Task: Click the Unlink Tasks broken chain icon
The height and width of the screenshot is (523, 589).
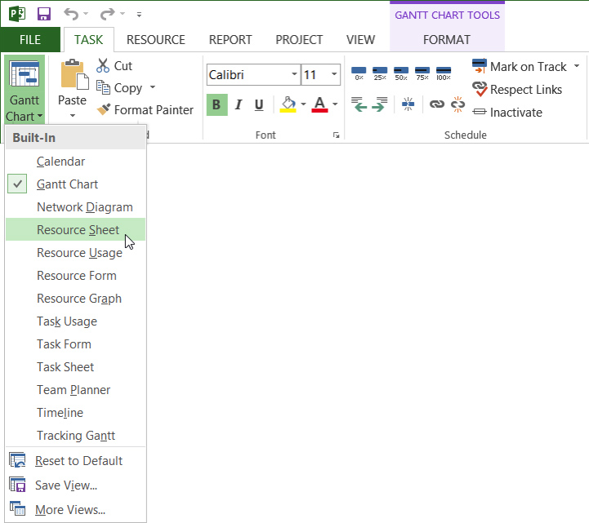Action: coord(457,104)
